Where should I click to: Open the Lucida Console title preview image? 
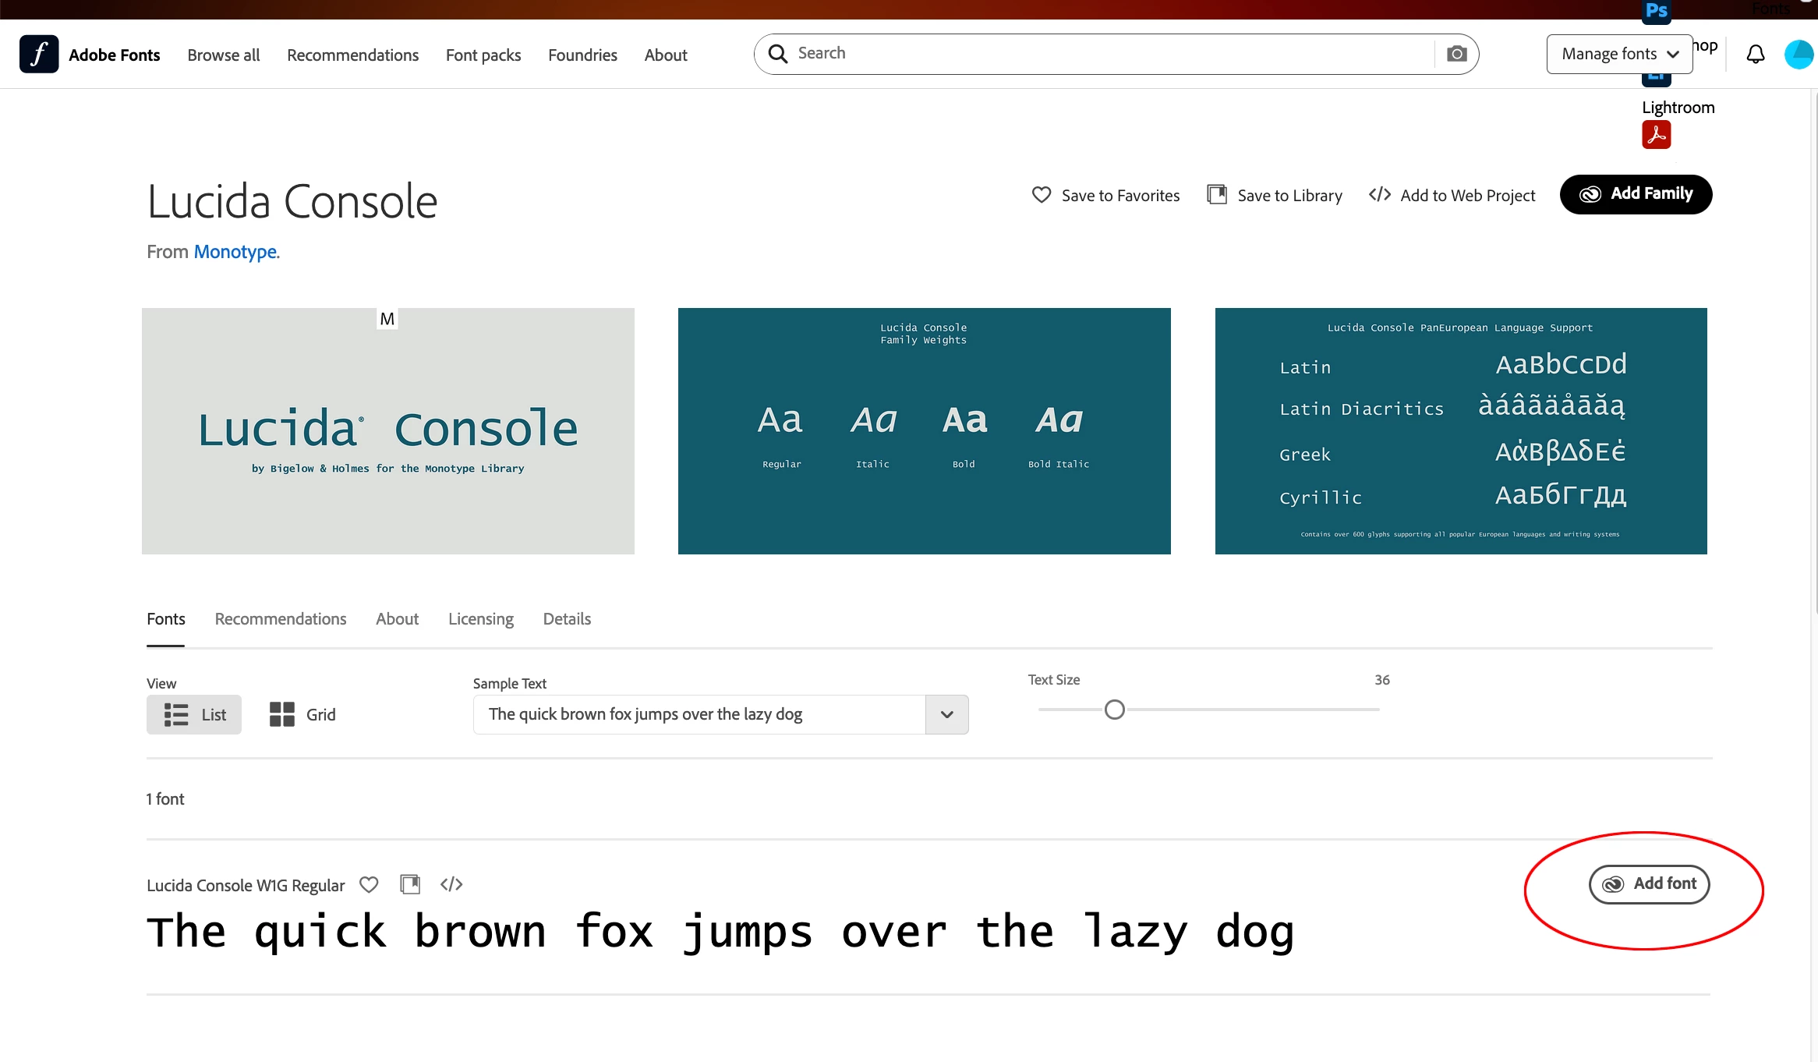pos(388,431)
